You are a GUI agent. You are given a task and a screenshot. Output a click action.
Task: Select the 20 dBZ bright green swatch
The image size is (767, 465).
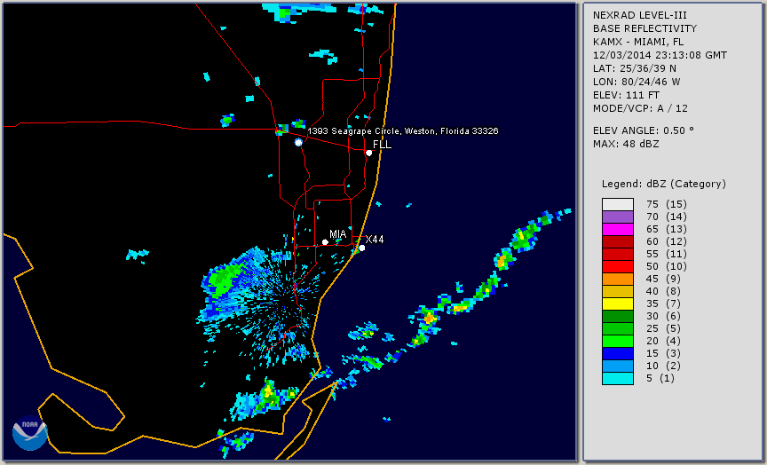click(x=618, y=342)
